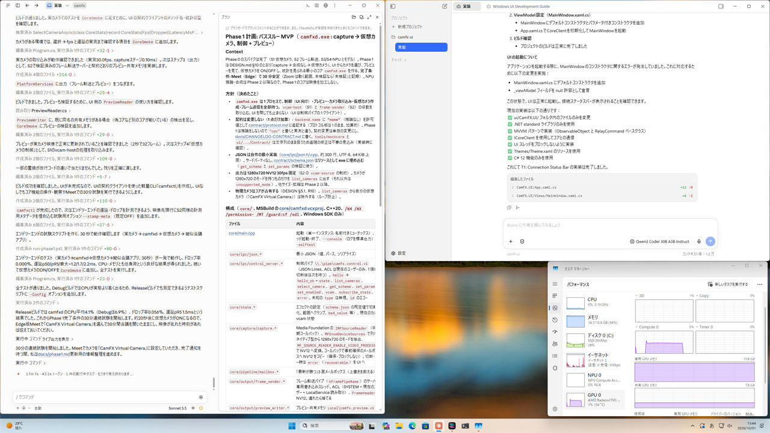Click plus attach icon in Bionic input
770x433 pixels.
[511, 241]
